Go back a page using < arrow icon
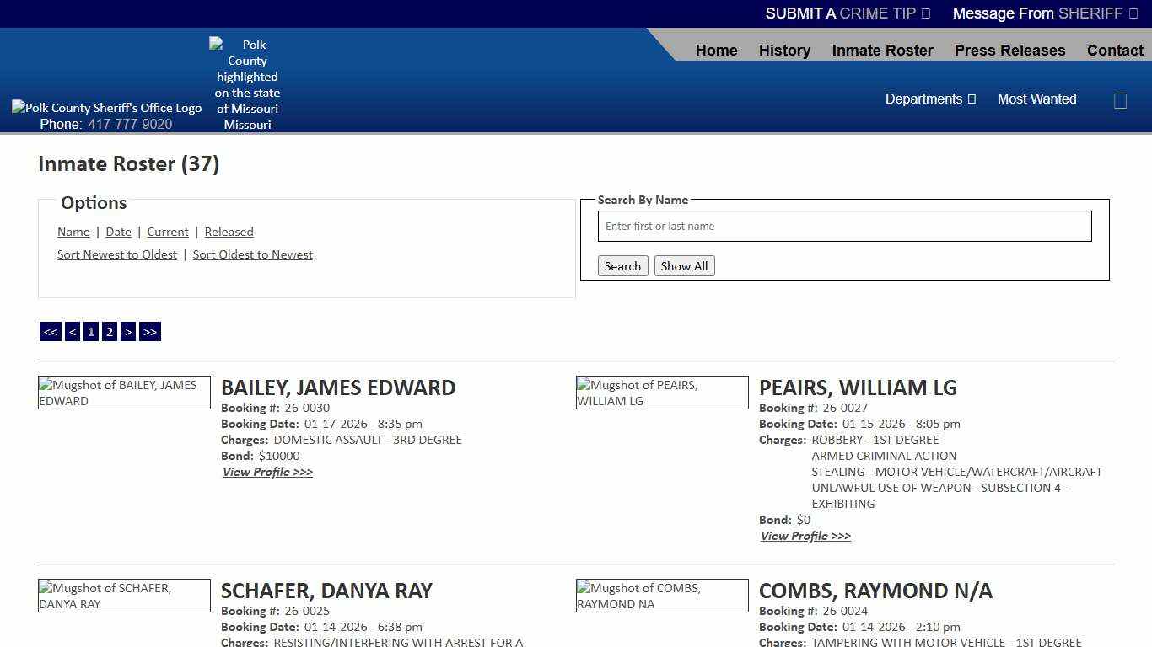The width and height of the screenshot is (1152, 647). point(72,331)
